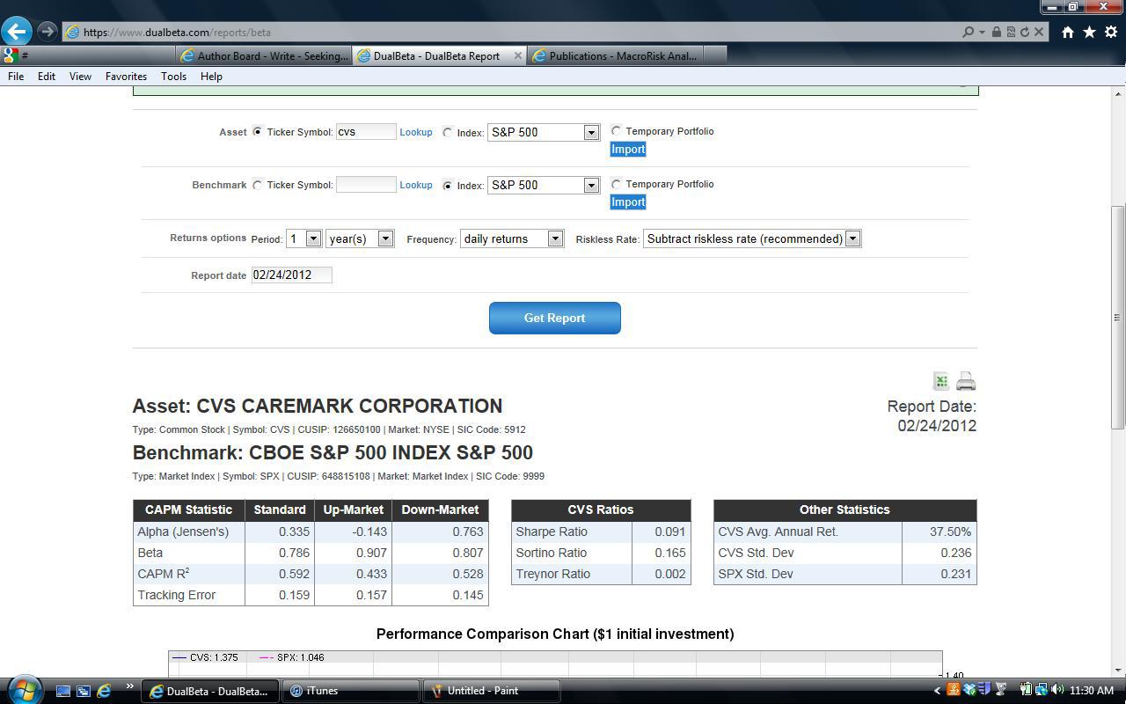Click the Report date field

tap(292, 275)
